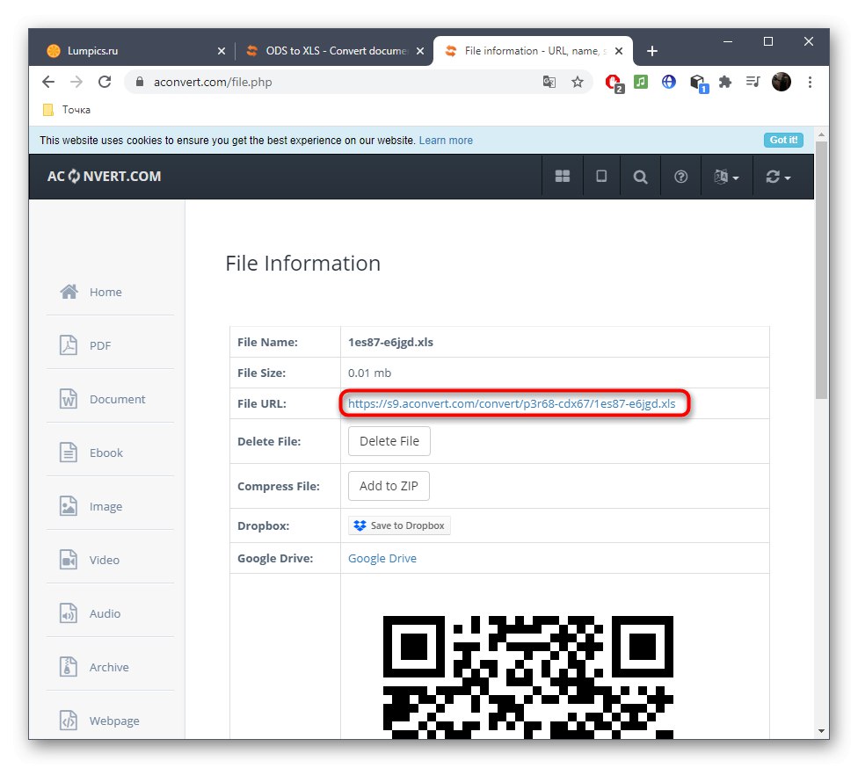Click the help question mark icon

680,176
